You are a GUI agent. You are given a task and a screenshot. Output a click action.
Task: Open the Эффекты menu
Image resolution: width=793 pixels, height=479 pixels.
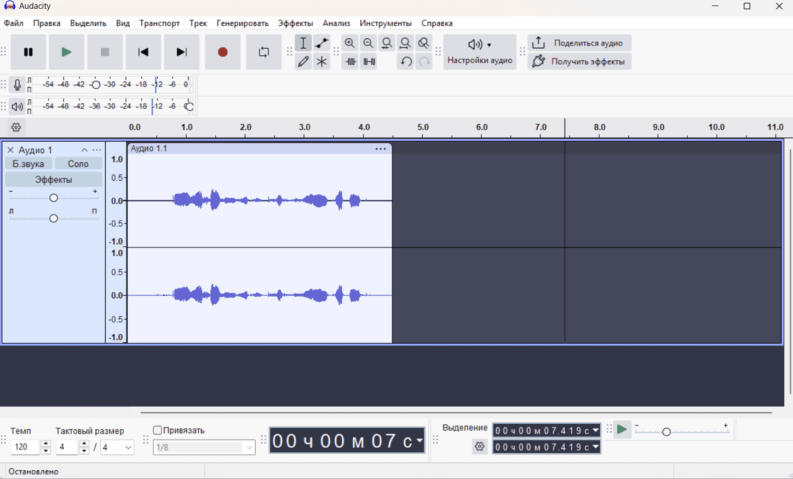(x=295, y=23)
